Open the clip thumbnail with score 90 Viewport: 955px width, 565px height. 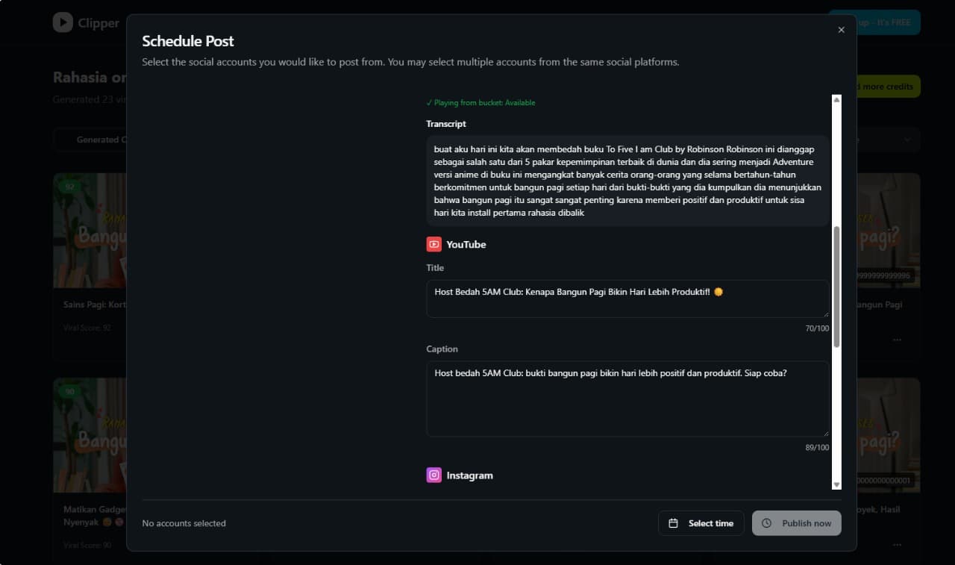(90, 435)
